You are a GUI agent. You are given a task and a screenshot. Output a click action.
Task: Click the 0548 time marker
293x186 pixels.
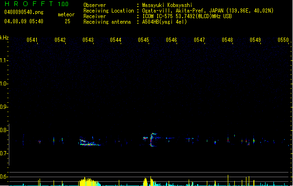227,40
